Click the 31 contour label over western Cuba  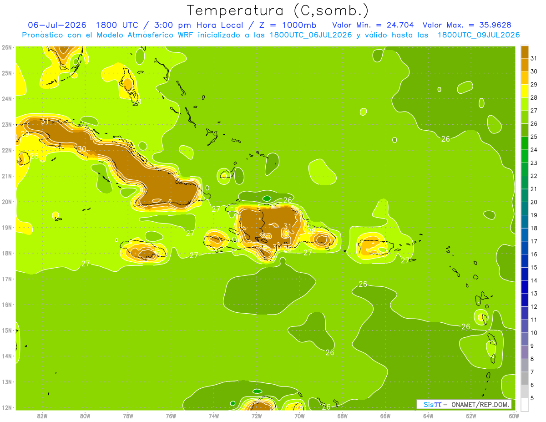45,121
